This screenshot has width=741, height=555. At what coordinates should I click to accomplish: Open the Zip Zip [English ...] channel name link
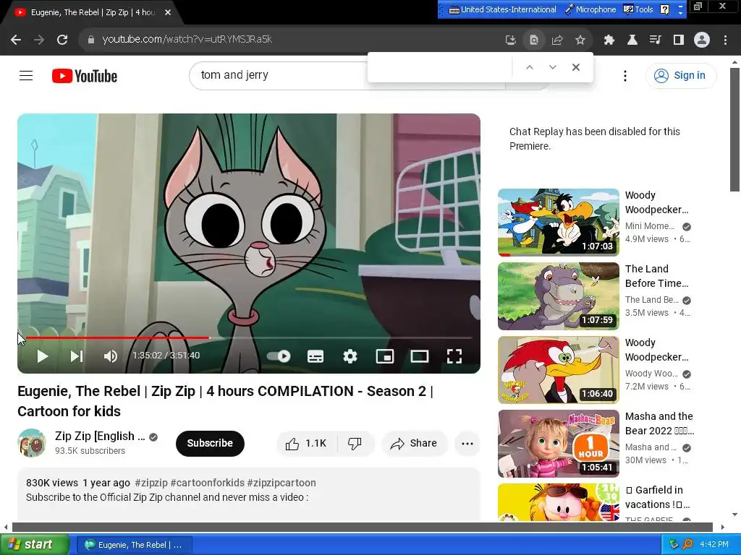click(100, 436)
